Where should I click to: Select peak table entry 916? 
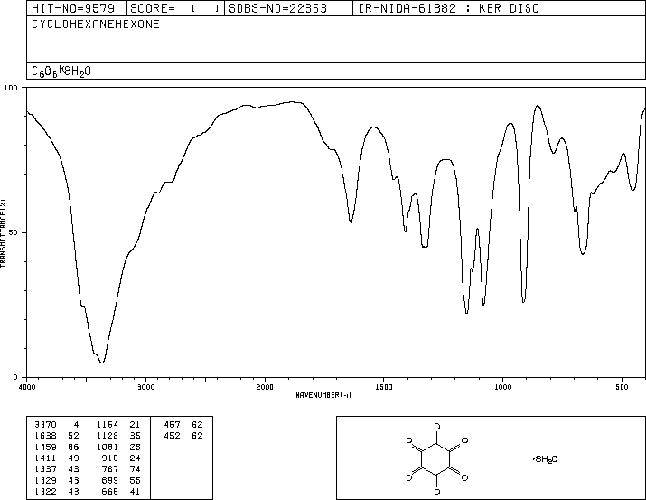click(x=110, y=458)
